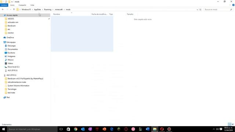Open Descargas under Este equipo
This screenshot has height=132, width=235.
click(x=11, y=46)
